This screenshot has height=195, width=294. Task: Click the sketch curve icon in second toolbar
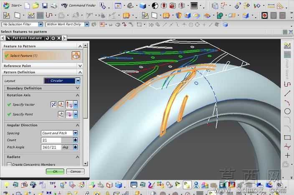(x=49, y=15)
